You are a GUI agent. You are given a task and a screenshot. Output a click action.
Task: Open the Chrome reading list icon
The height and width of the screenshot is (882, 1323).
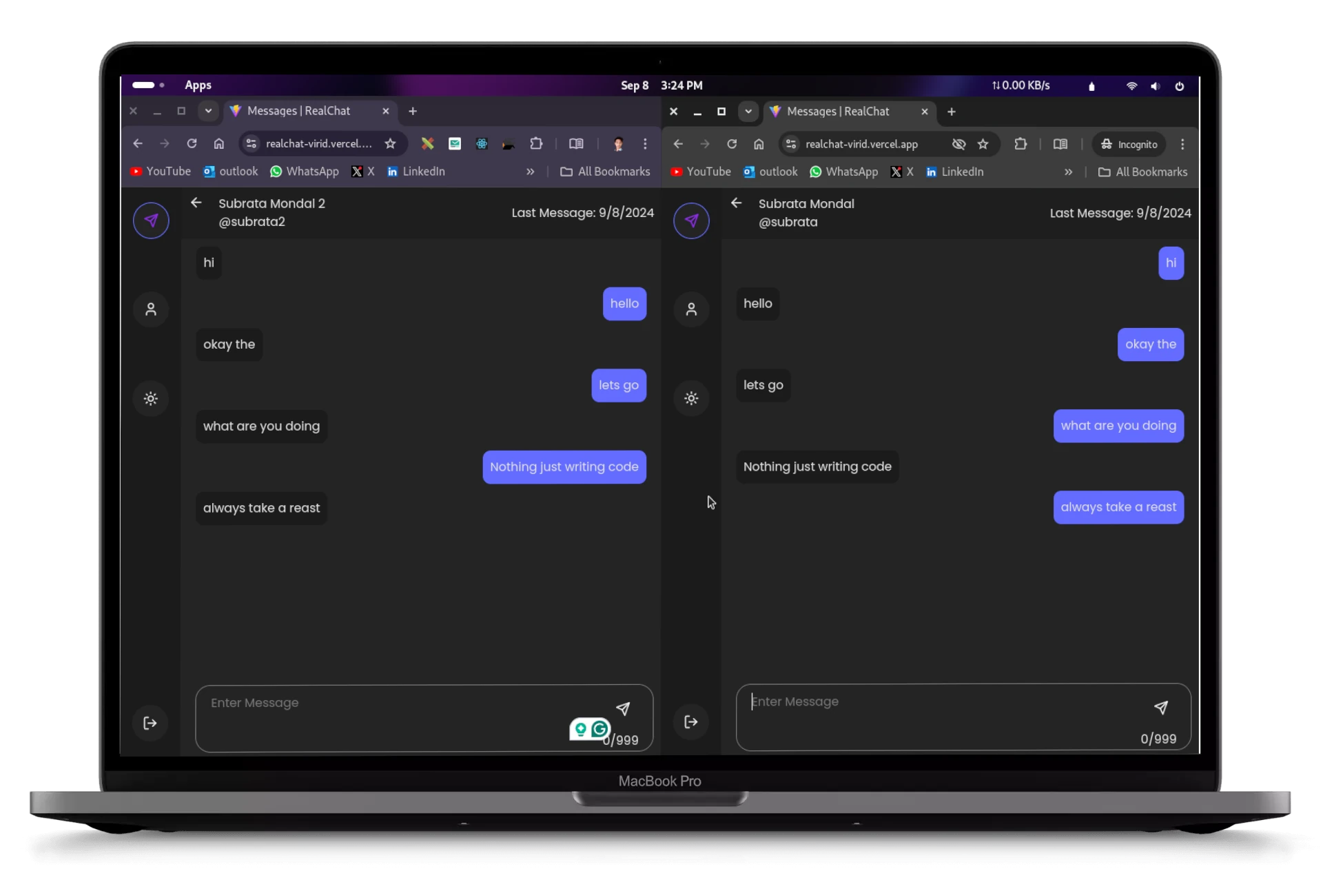pos(576,144)
